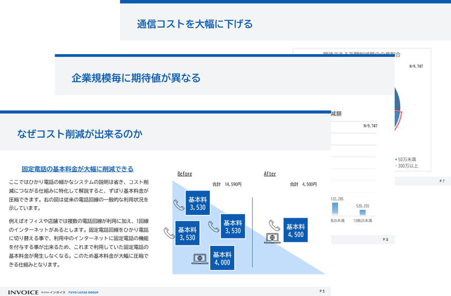The width and height of the screenshot is (451, 296).
Task: Click the phone icon on the Before triangle's left edge
Action: [169, 233]
